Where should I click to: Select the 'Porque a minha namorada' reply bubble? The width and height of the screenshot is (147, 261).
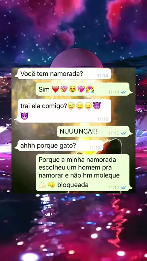point(84,173)
